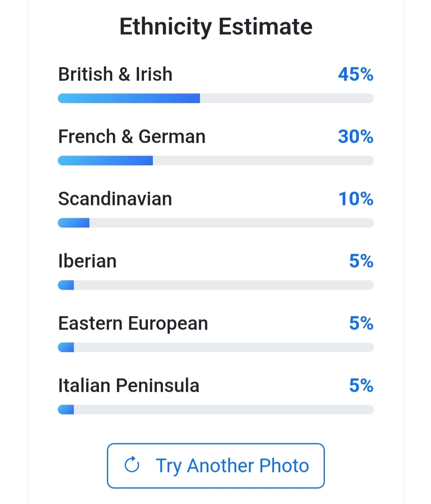The image size is (431, 504).
Task: Select the British & Irish label
Action: [115, 74]
